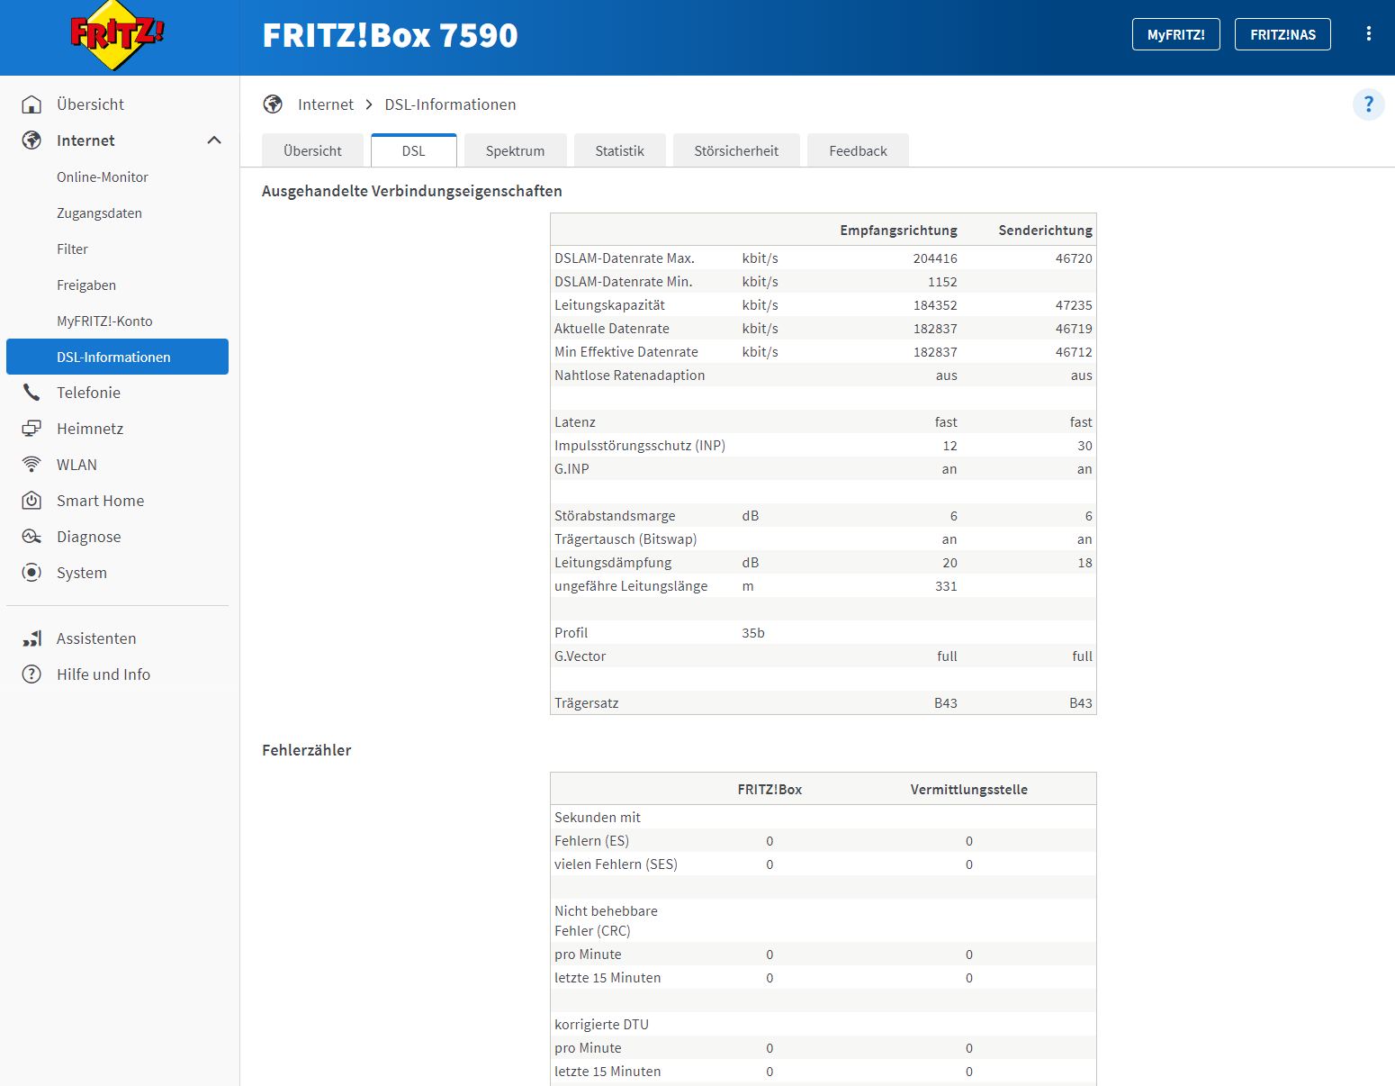The height and width of the screenshot is (1086, 1395).
Task: Click the Vermittlungsstelle column header
Action: click(968, 790)
